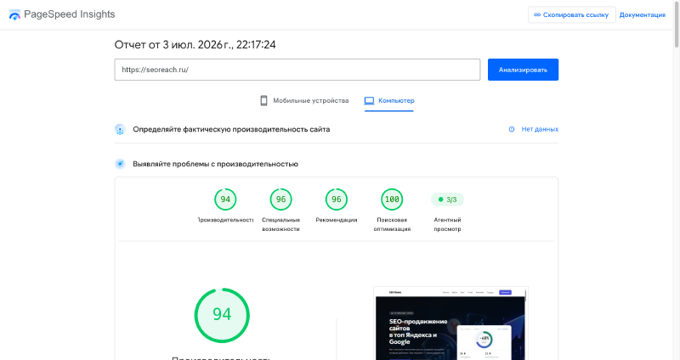Screen dimensions: 680x360
Task: Click the Агентный просмотр label
Action: click(447, 224)
